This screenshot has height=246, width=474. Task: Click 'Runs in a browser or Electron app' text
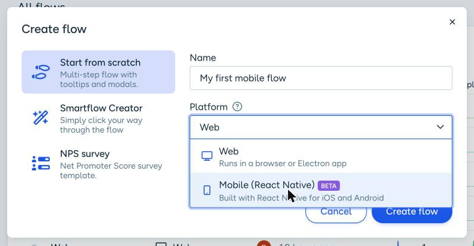[x=283, y=163]
